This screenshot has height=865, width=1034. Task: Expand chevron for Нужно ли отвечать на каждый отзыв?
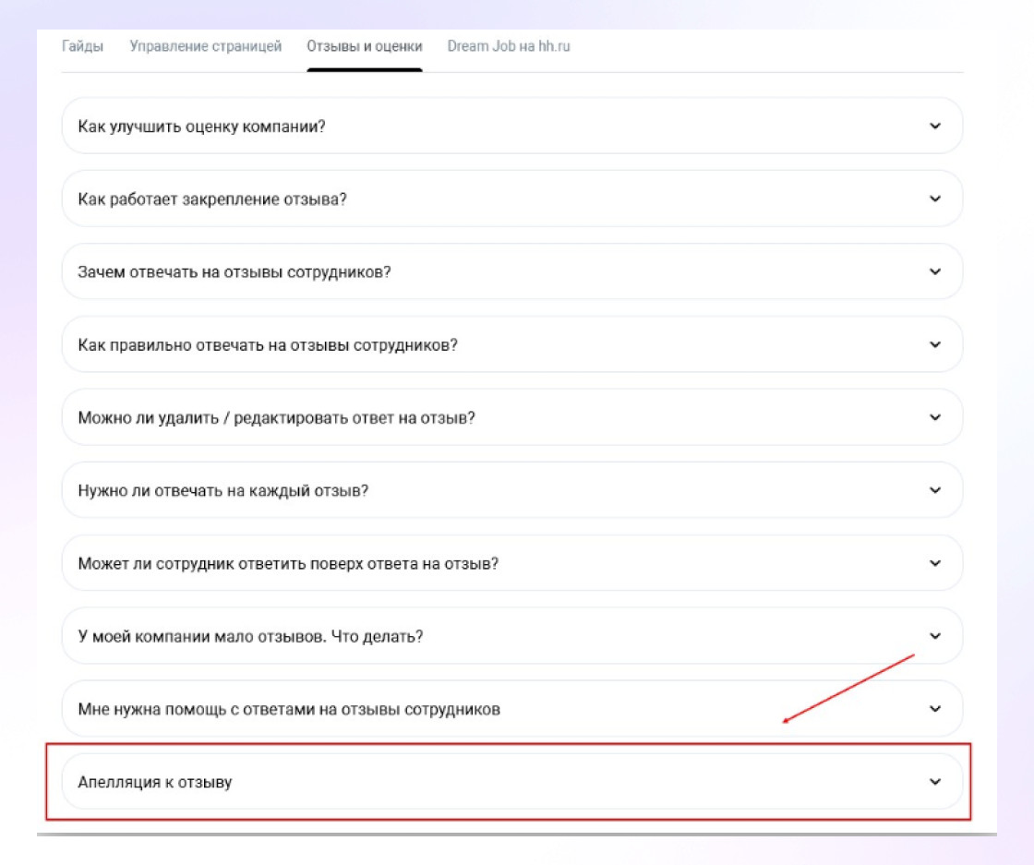point(935,490)
